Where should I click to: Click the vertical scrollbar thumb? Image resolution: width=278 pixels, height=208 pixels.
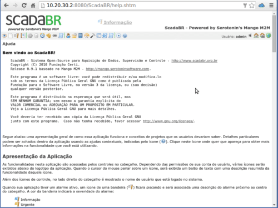click(x=274, y=34)
